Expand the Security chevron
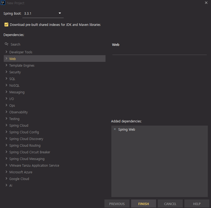The height and width of the screenshot is (208, 211). [x=6, y=72]
